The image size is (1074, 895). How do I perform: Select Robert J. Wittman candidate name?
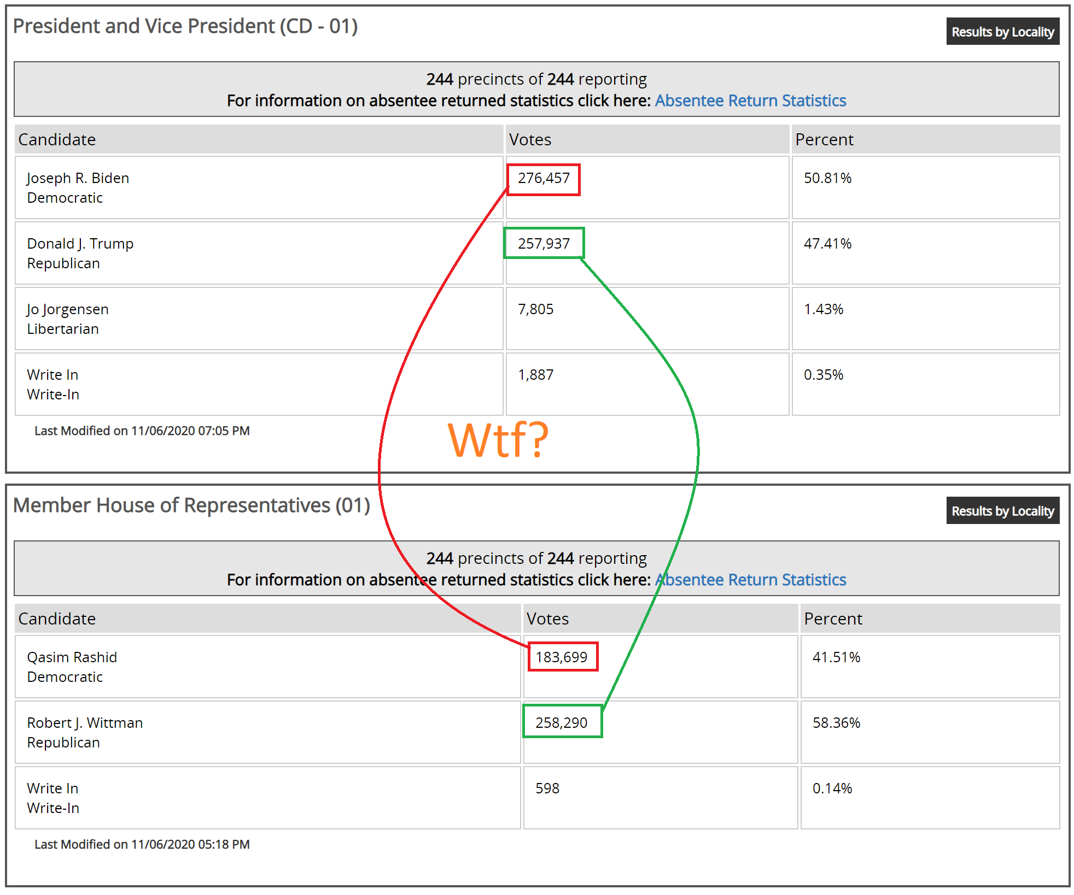pyautogui.click(x=85, y=723)
